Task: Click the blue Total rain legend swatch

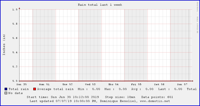Action: coord(6,89)
